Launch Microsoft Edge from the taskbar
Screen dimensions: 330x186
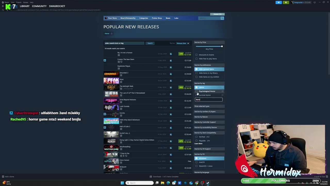pos(168,183)
